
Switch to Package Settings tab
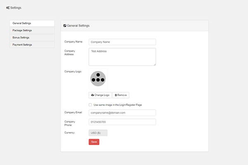click(32, 30)
